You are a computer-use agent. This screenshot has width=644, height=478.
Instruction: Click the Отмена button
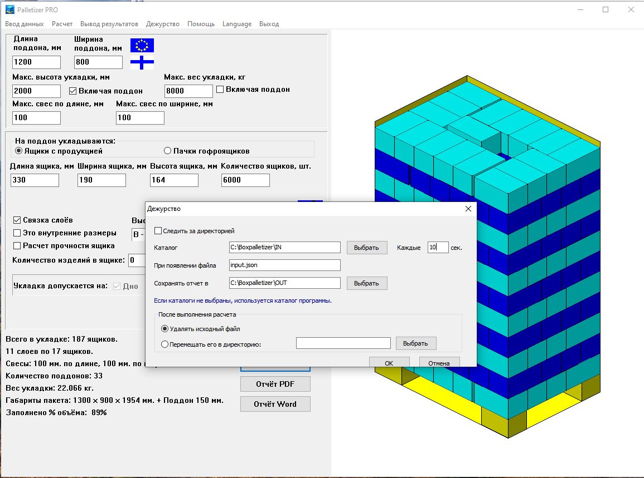[439, 362]
